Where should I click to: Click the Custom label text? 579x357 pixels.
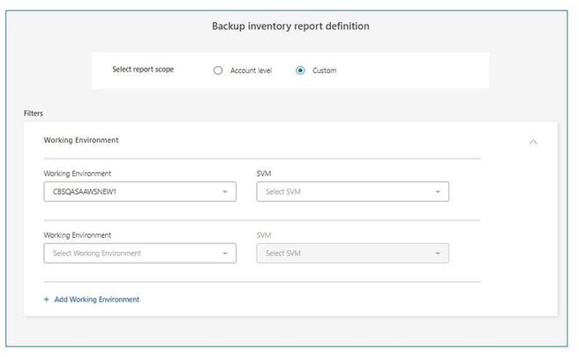coord(324,71)
